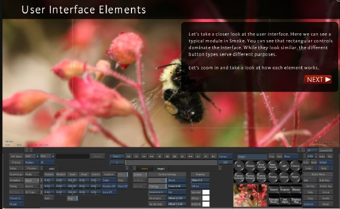The height and width of the screenshot is (209, 340).
Task: Step back one frame
Action: click(x=167, y=156)
